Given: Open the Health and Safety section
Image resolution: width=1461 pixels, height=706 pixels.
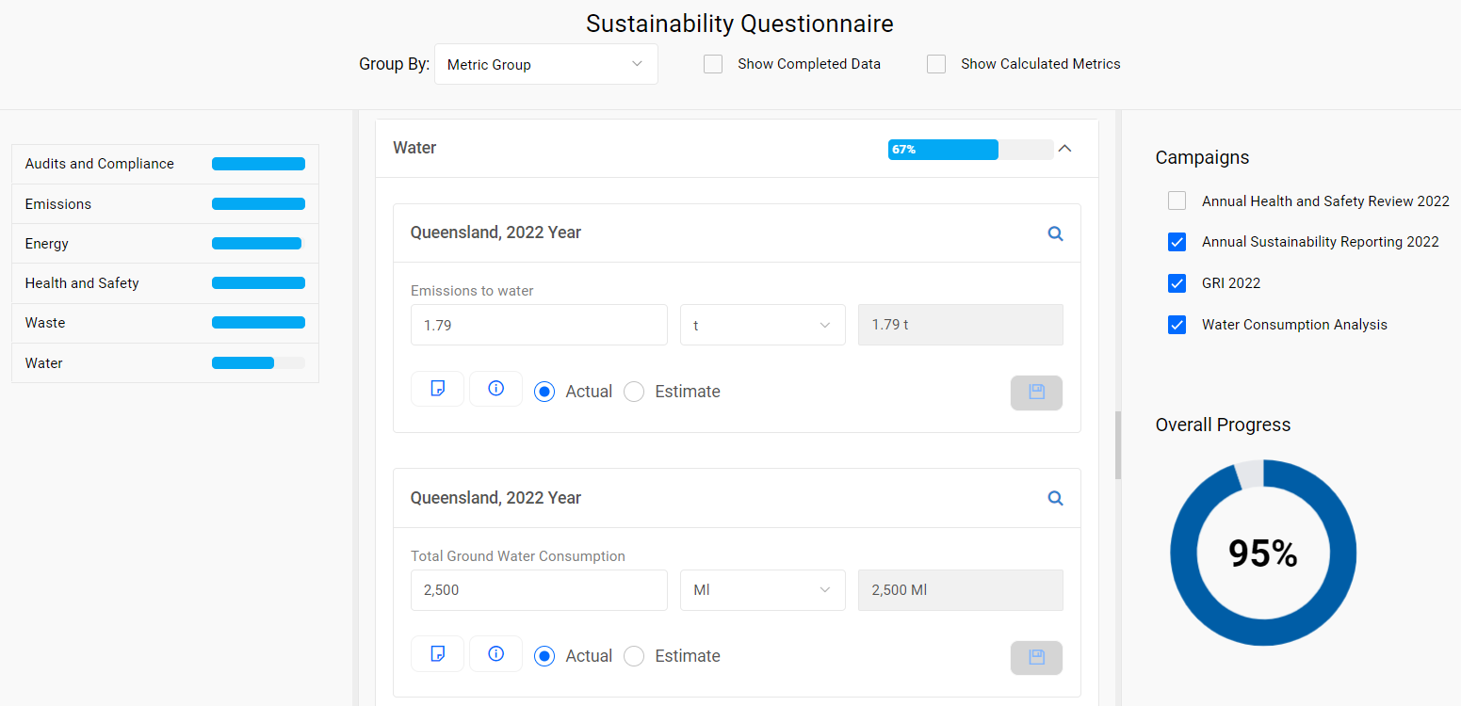Looking at the screenshot, I should [165, 282].
